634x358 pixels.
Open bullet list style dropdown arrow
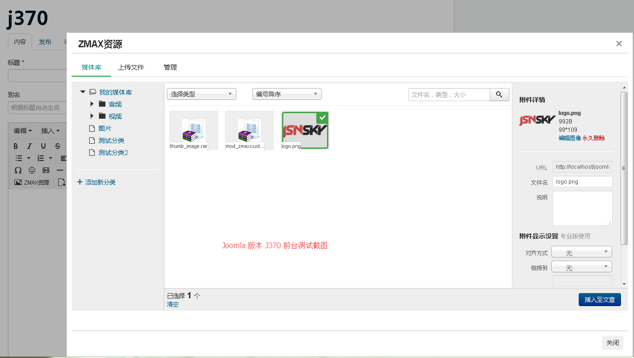[28, 158]
